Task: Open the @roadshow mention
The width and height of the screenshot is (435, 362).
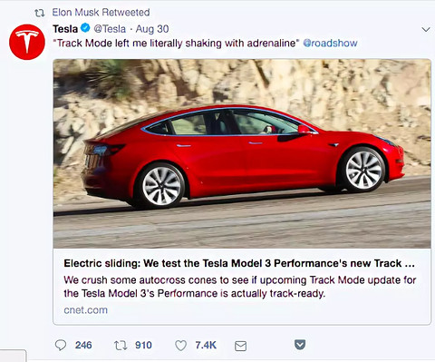Action: [x=330, y=43]
